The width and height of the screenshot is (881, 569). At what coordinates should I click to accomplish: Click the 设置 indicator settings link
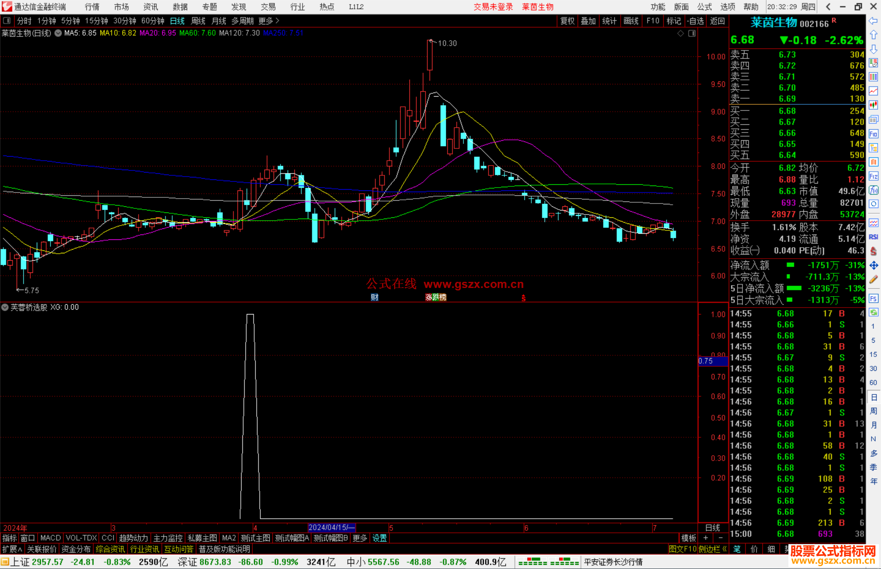pyautogui.click(x=379, y=538)
